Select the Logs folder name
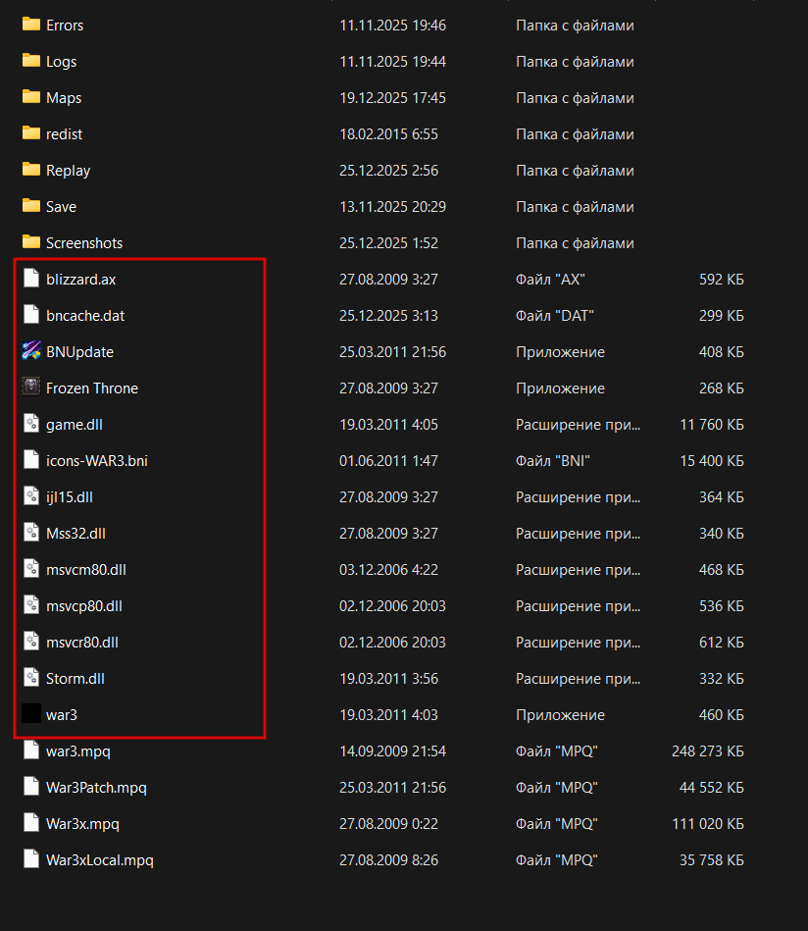 click(61, 62)
